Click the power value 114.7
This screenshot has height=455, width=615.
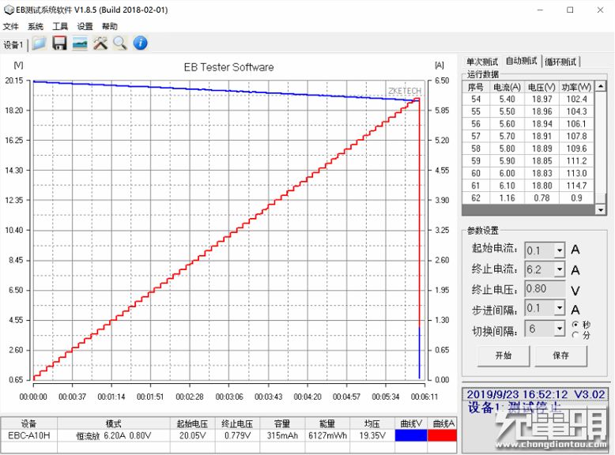(x=576, y=186)
